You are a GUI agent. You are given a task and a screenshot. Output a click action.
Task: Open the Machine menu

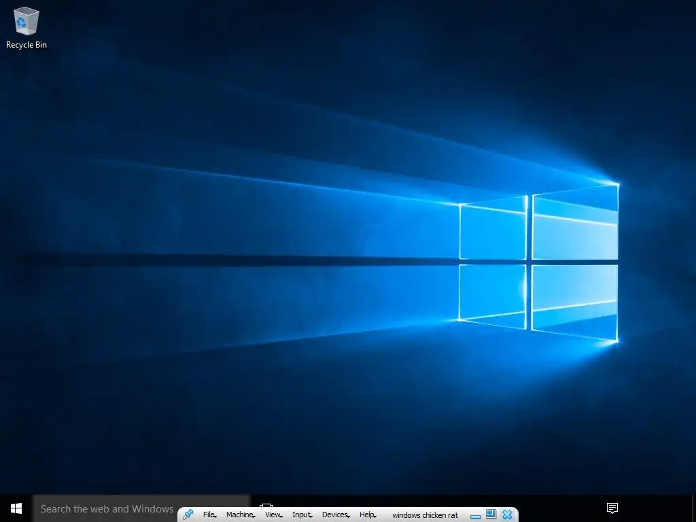241,515
